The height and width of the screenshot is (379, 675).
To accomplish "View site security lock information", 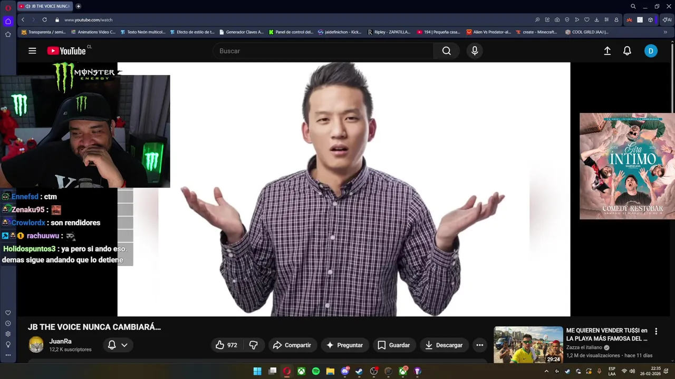I will pos(57,20).
